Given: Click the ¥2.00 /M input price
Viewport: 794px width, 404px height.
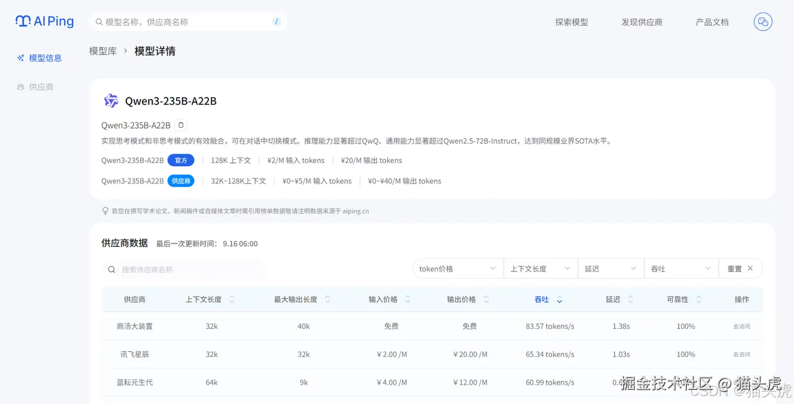Looking at the screenshot, I should pos(391,354).
